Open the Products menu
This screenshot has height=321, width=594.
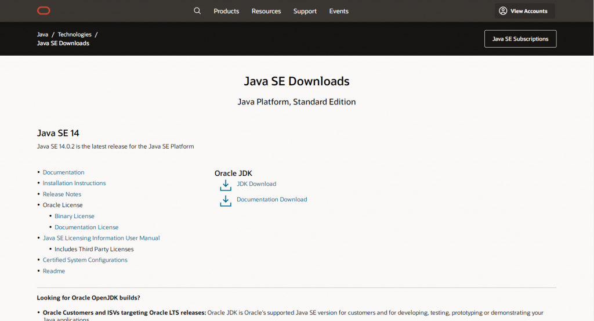pyautogui.click(x=226, y=11)
